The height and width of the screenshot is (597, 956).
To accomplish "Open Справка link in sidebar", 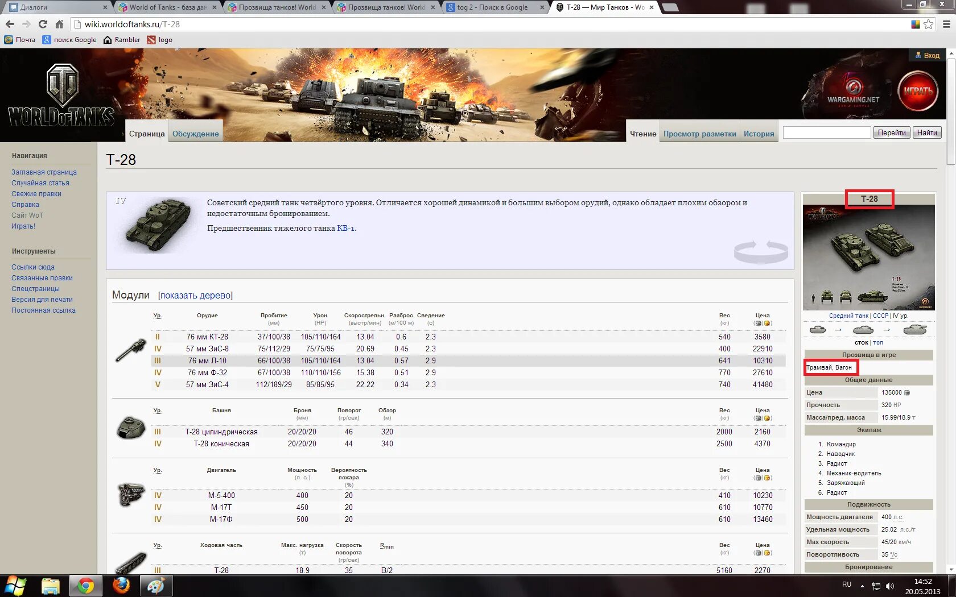I will click(25, 204).
